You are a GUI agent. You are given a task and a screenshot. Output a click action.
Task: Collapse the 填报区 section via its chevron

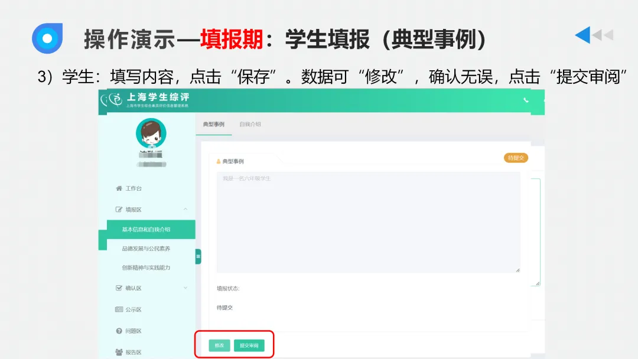pyautogui.click(x=185, y=208)
